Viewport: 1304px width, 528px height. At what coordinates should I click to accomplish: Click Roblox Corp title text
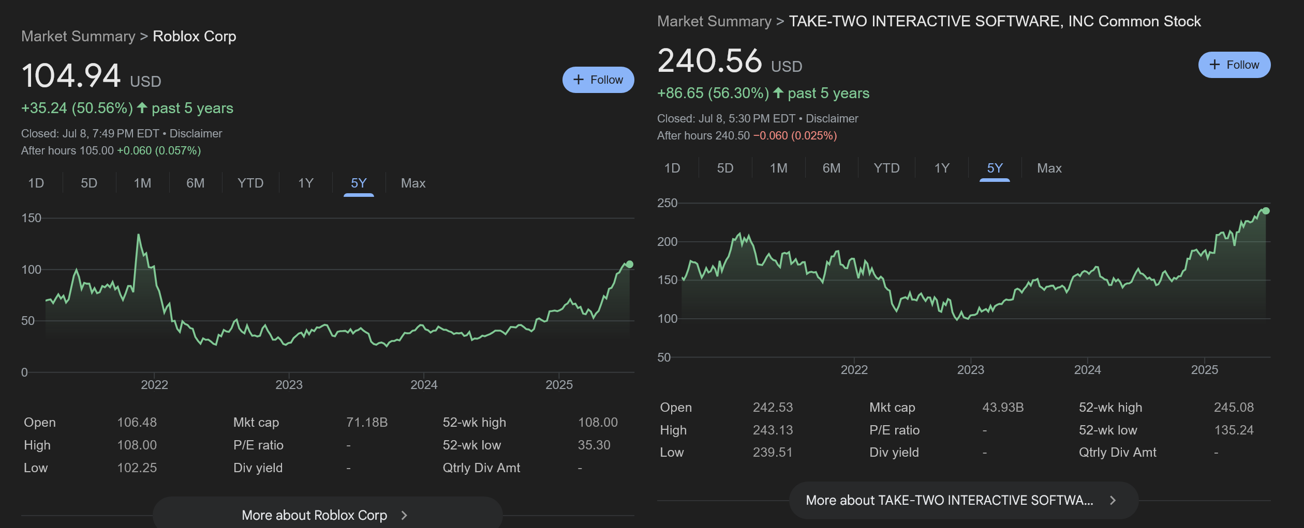195,36
